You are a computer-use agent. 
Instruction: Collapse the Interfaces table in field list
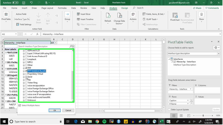tap(169, 59)
